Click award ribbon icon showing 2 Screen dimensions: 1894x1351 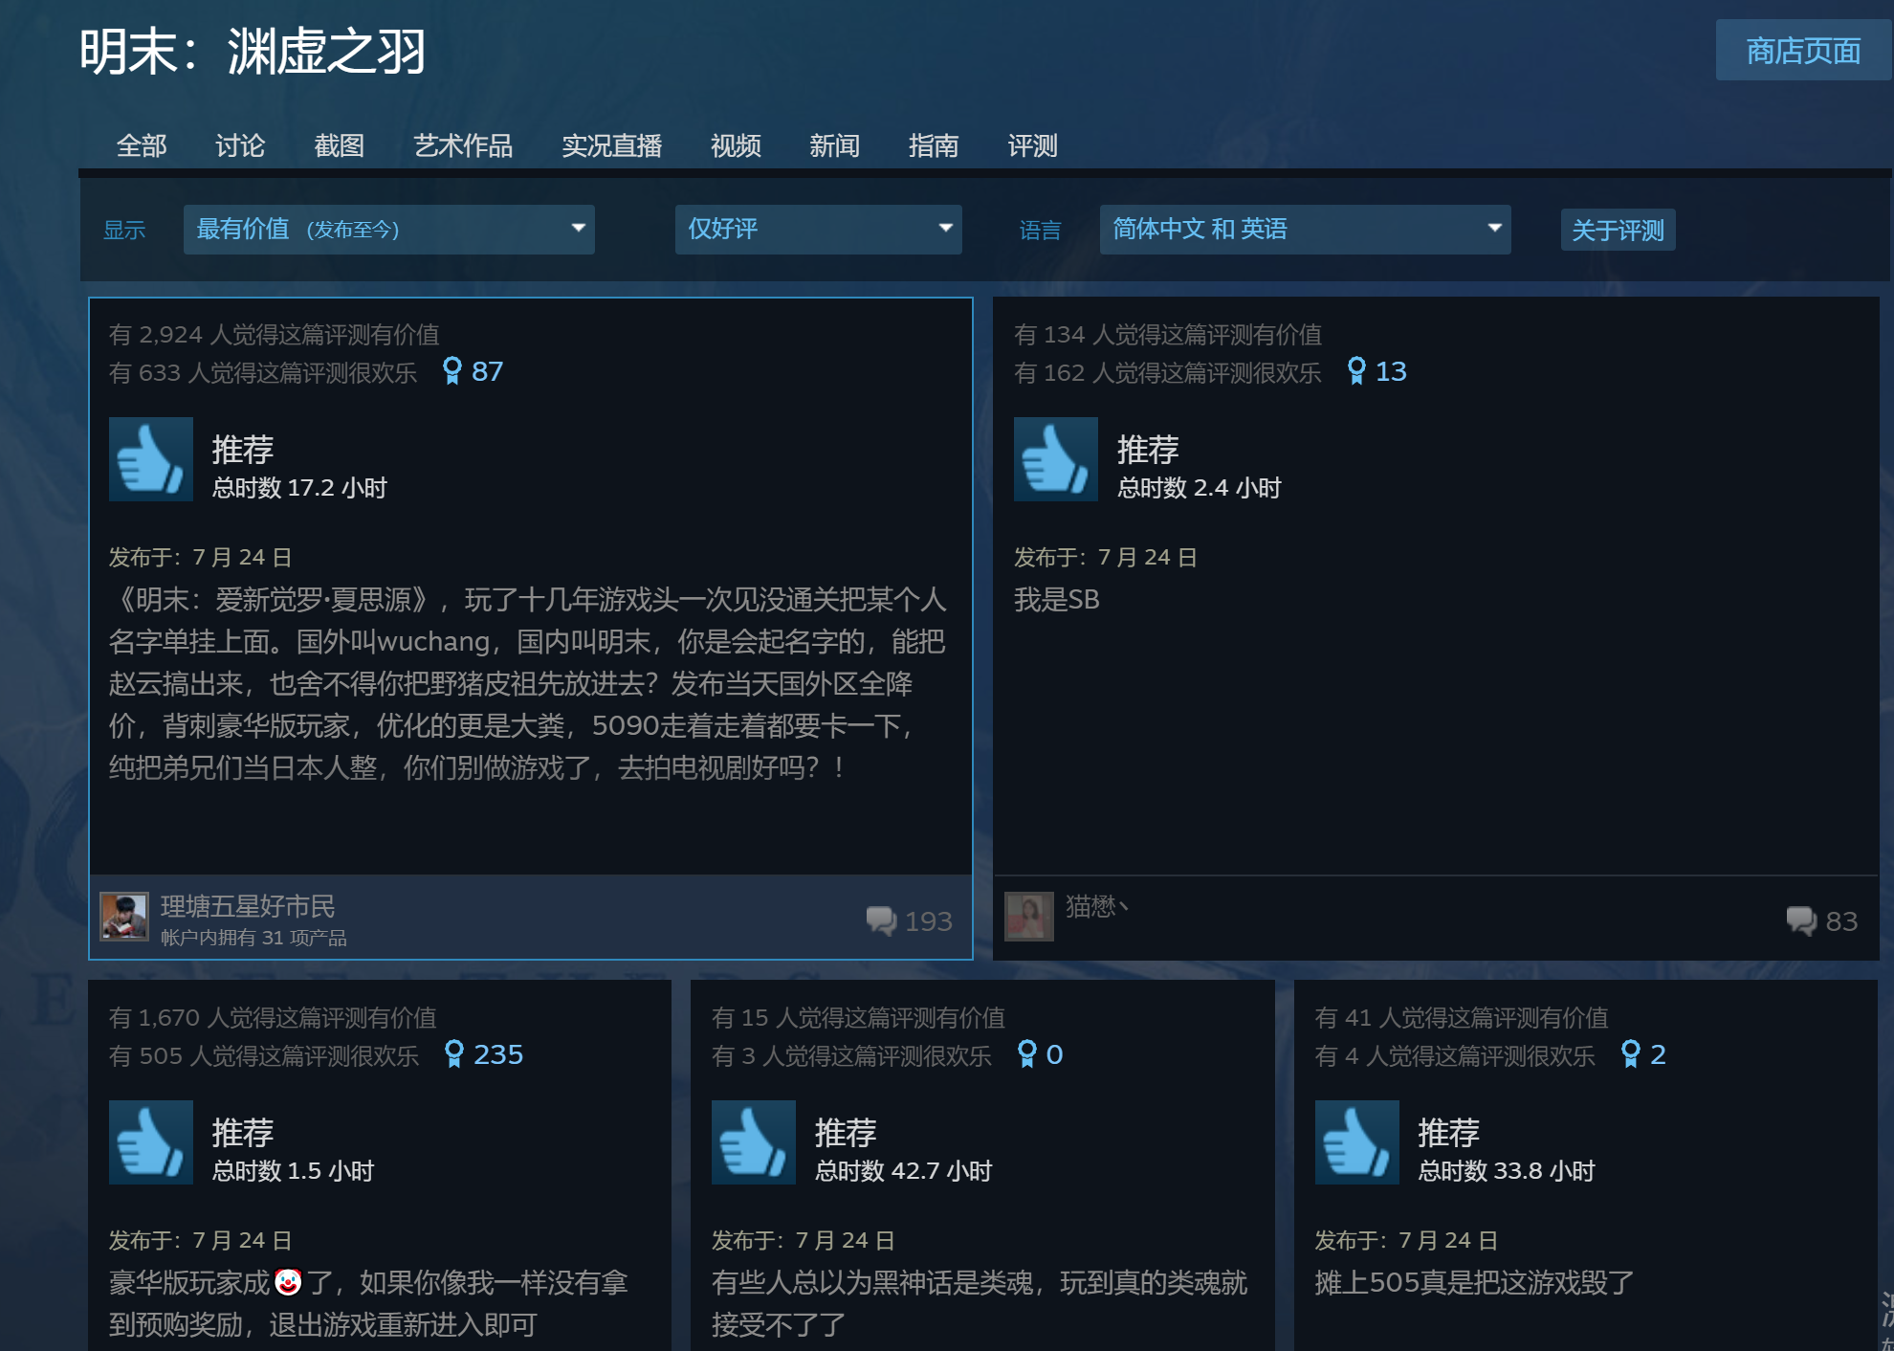point(1631,1054)
